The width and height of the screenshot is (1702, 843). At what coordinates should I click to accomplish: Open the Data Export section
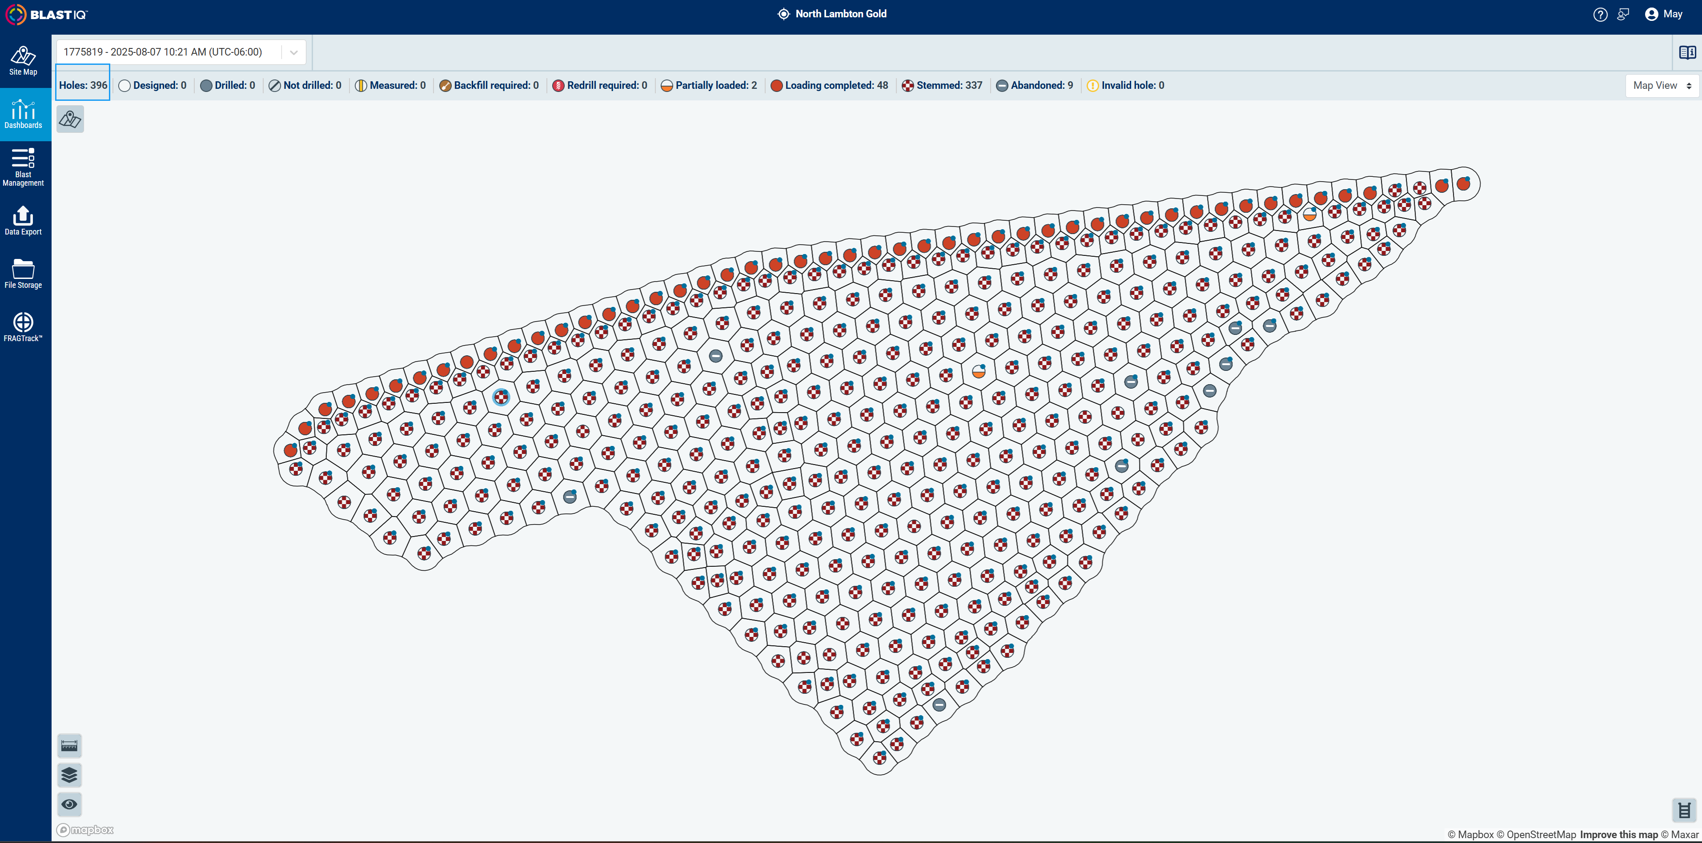pos(23,220)
